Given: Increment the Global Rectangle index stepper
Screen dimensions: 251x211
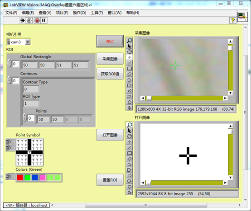Looking at the screenshot, I should pos(10,61).
